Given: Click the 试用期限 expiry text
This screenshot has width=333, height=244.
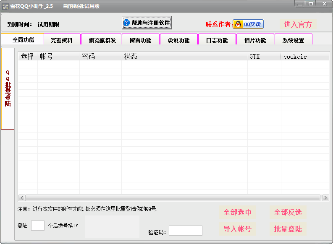Looking at the screenshot, I should tap(48, 24).
